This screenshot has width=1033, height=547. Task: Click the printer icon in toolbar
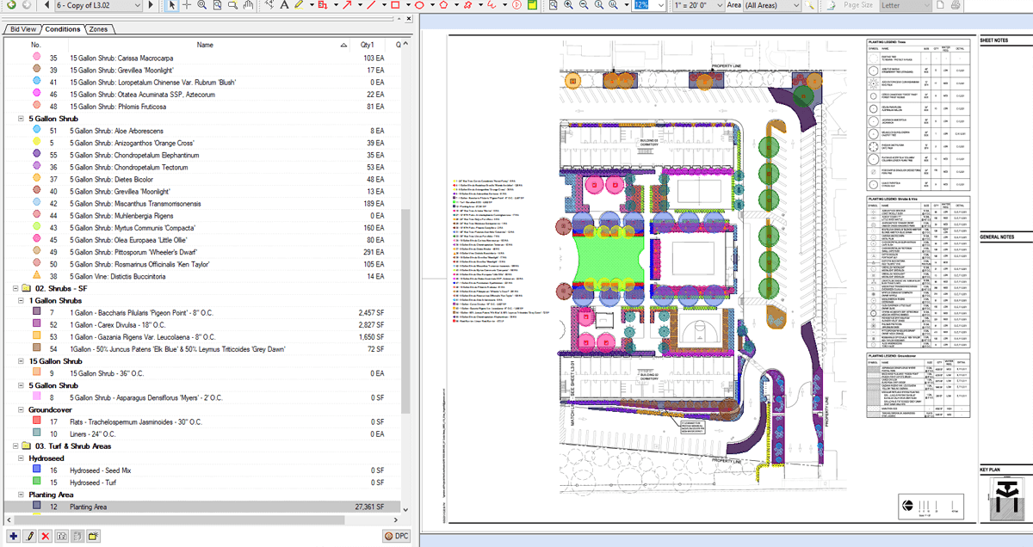click(954, 5)
